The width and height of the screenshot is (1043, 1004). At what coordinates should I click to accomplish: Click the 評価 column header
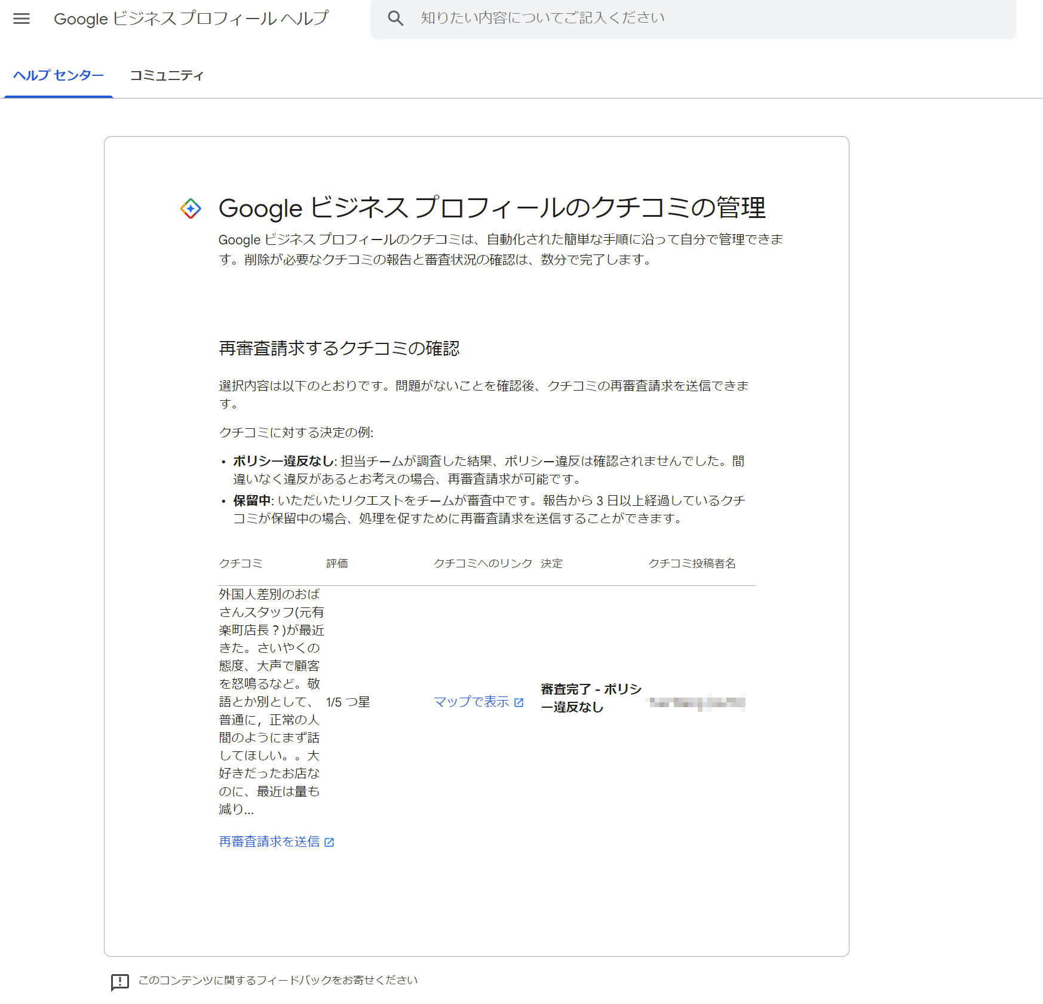(337, 563)
